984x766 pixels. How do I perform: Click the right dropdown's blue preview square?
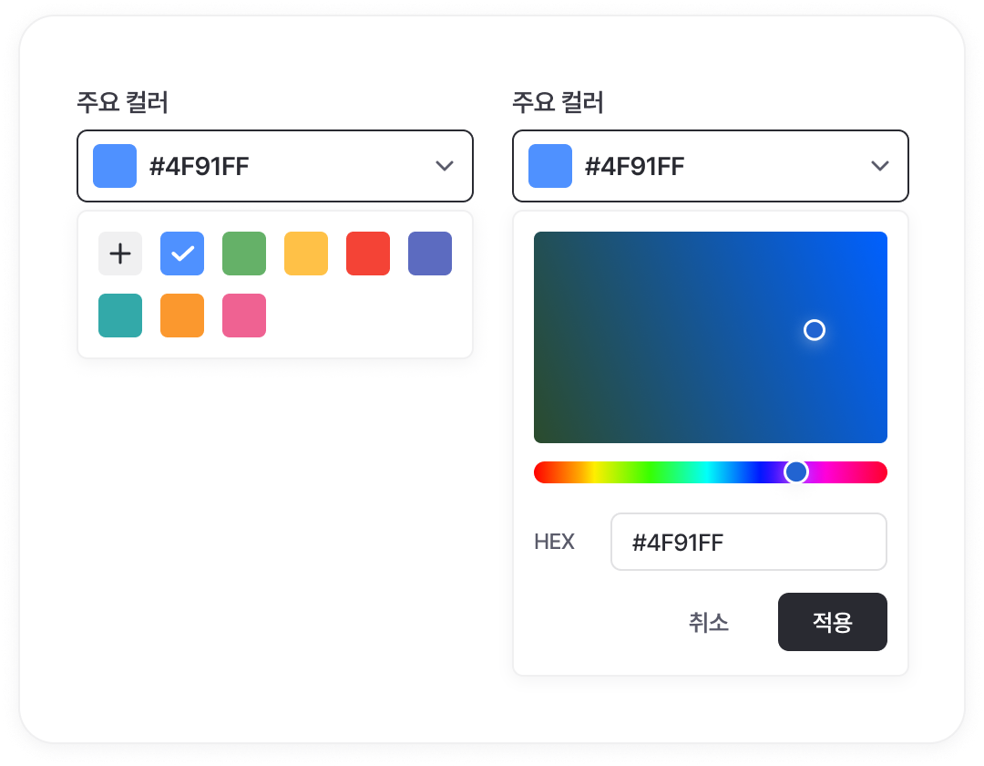[550, 166]
